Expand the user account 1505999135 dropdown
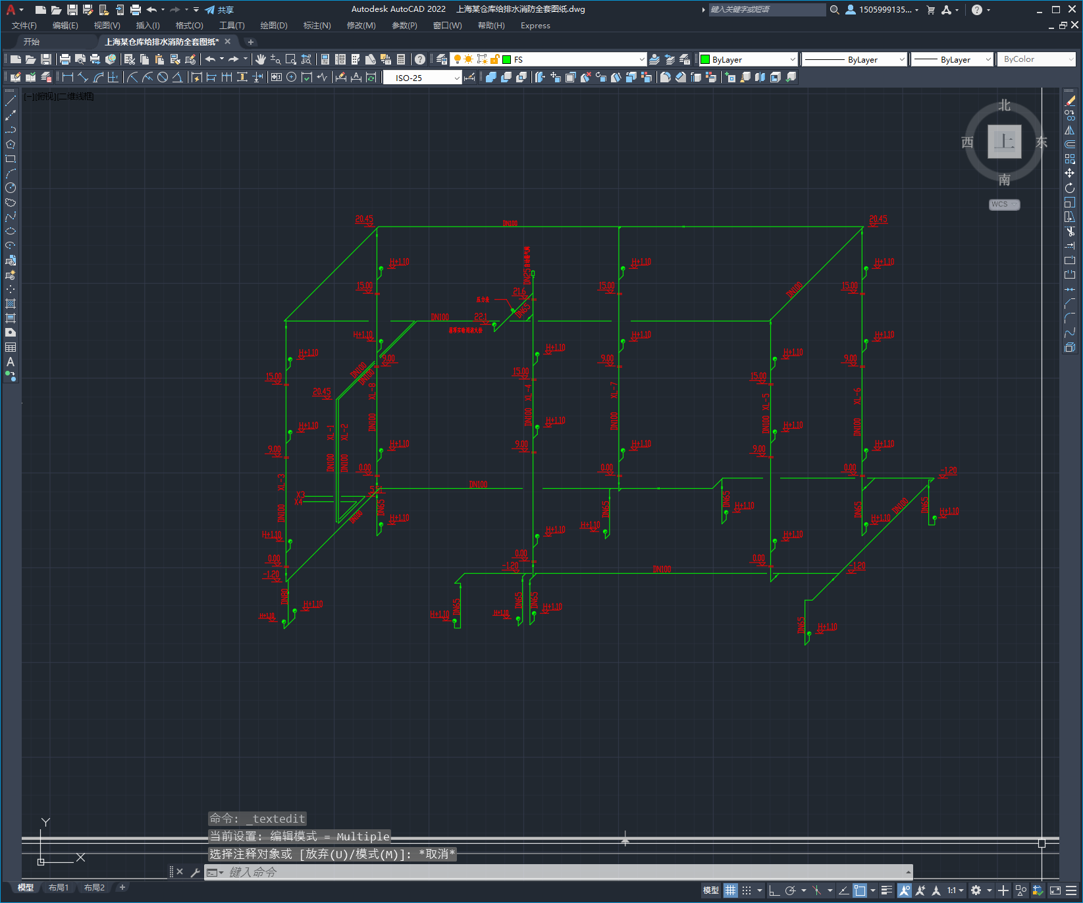1083x903 pixels. pos(916,10)
